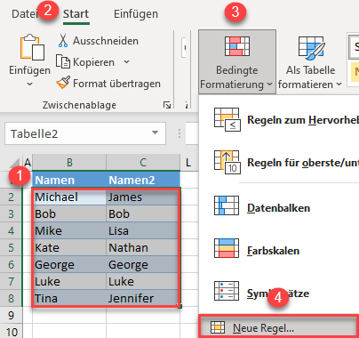The height and width of the screenshot is (338, 359).
Task: Click the Einfügen clipboard paste icon
Action: [32, 47]
